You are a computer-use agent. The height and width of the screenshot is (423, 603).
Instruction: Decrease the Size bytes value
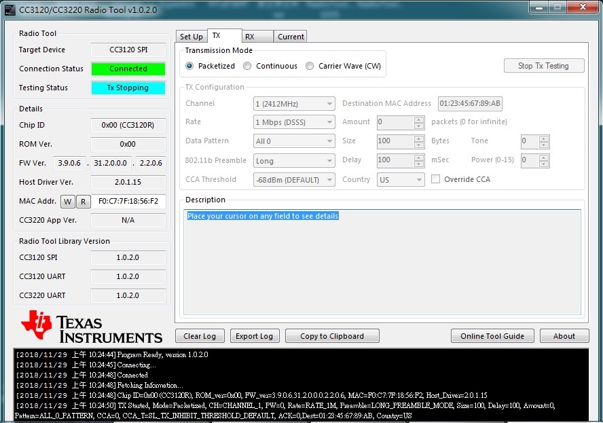(419, 145)
